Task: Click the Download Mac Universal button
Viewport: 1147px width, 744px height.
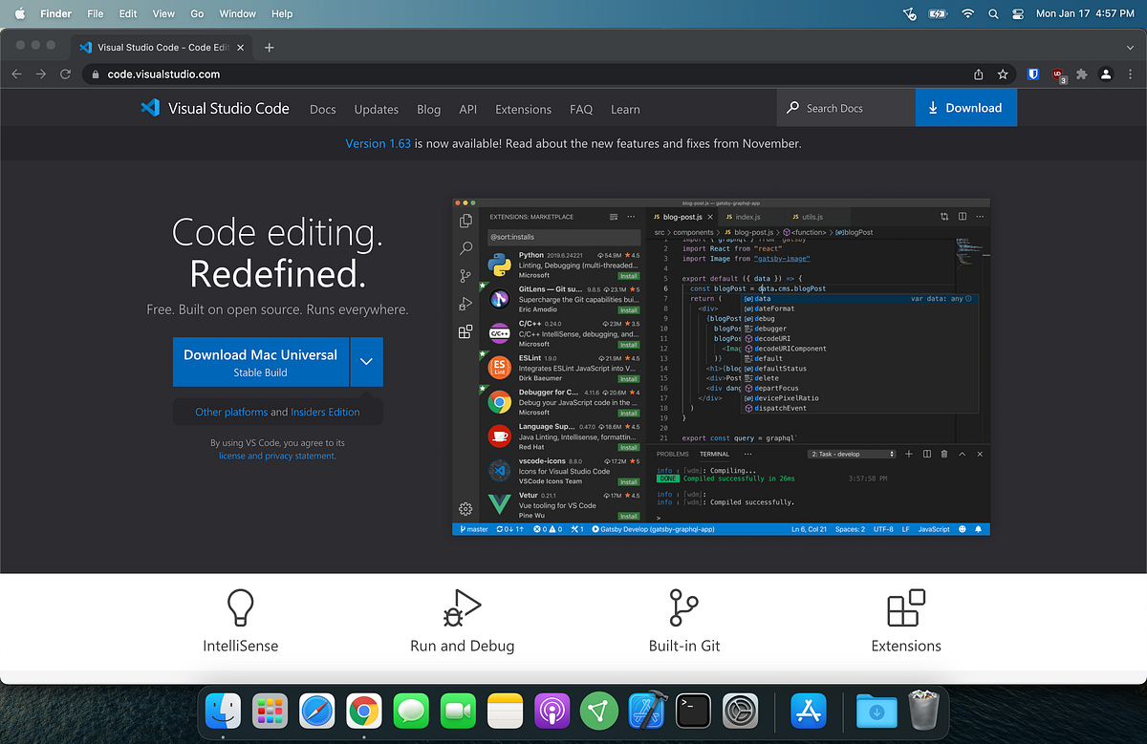Action: [x=260, y=362]
